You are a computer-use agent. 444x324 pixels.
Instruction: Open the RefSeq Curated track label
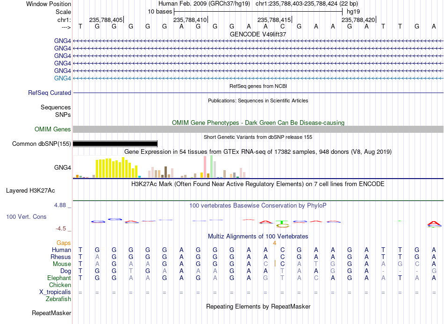click(50, 93)
